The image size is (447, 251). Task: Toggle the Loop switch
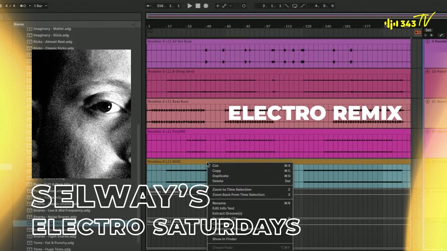tap(295, 6)
